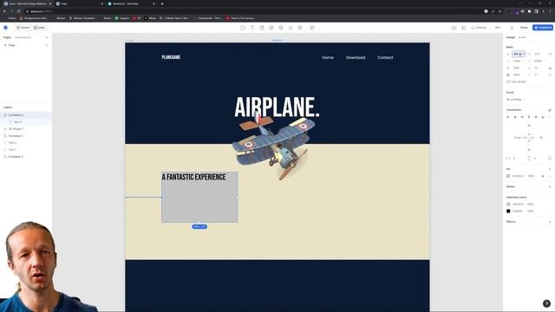Image resolution: width=555 pixels, height=312 pixels.
Task: Select the Text 5 layer
Action: coord(26,122)
